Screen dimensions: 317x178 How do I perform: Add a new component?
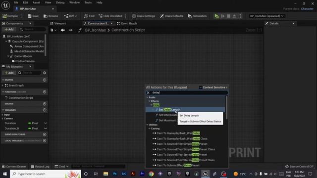[9, 30]
